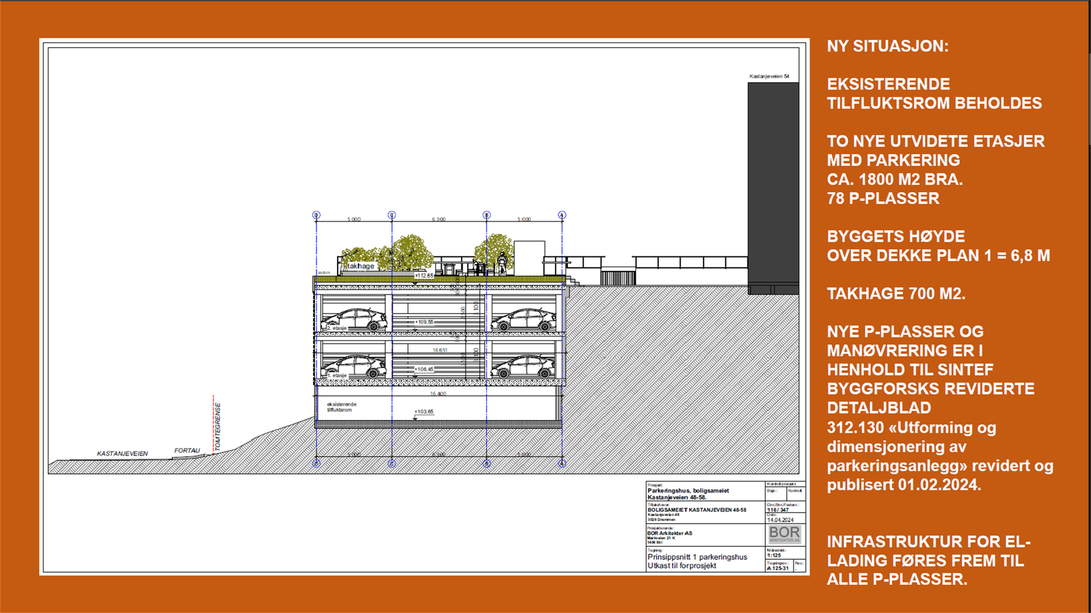Click 'TAKHAGE 700 M2.' text
Image resolution: width=1091 pixels, height=613 pixels.
[896, 294]
